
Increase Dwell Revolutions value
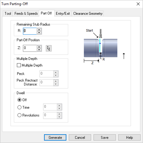click(59, 114)
